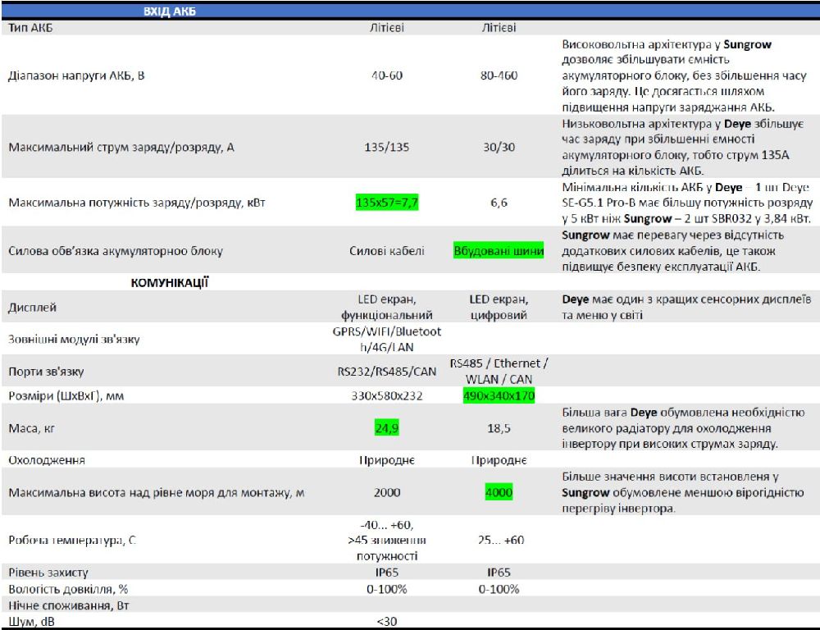Click the '<30' noise level cell

(387, 621)
